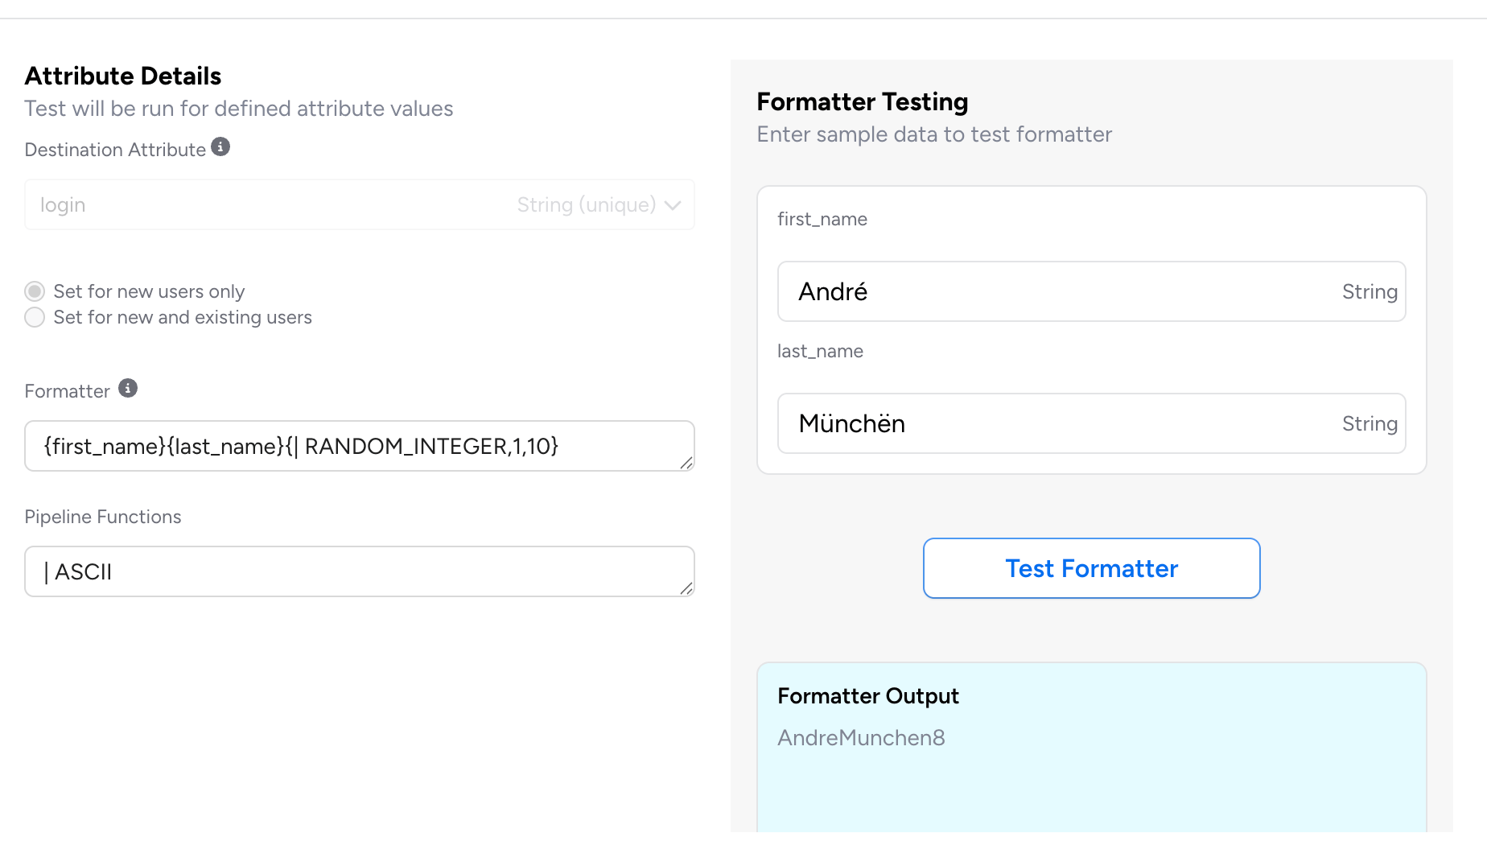1487x866 pixels.
Task: Select "Set for new and existing users" radio
Action: point(35,317)
